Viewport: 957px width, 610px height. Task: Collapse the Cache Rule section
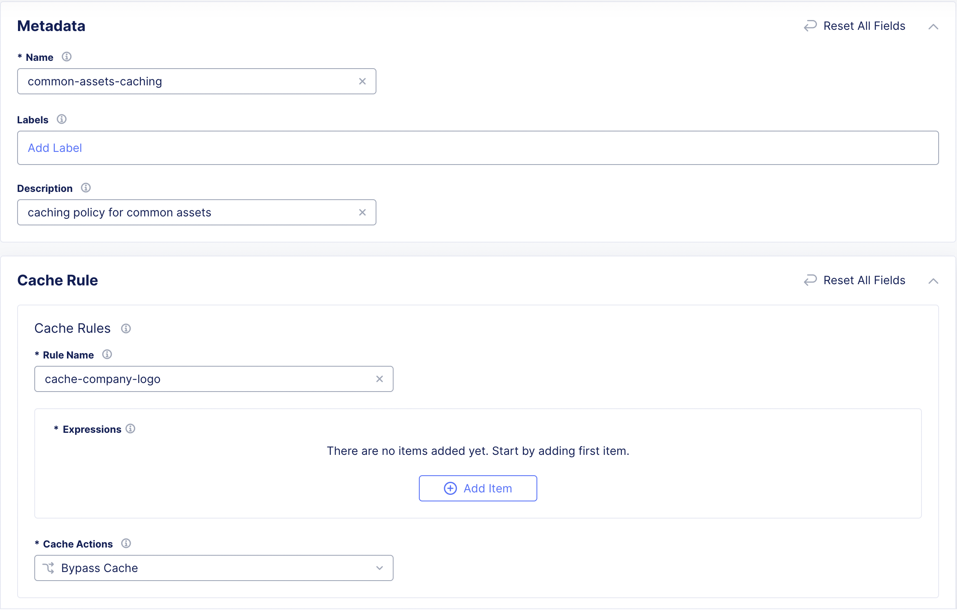tap(933, 281)
